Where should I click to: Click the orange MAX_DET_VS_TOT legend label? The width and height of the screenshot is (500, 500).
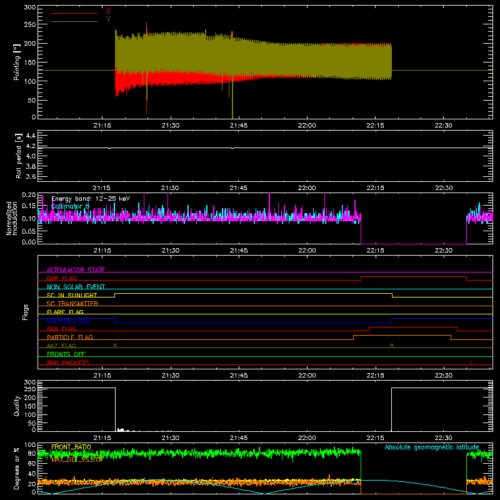pos(77,459)
